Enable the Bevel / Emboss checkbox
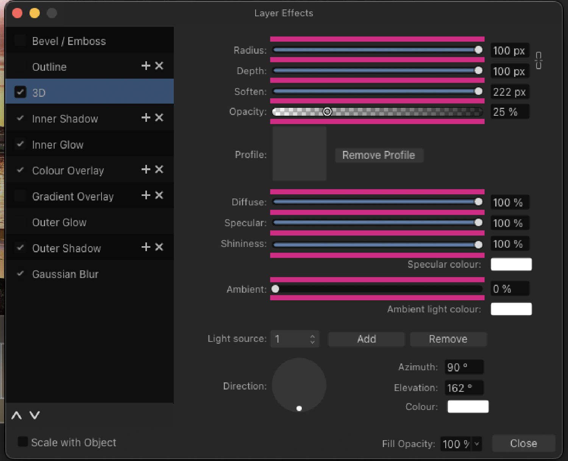The image size is (568, 461). (x=20, y=40)
